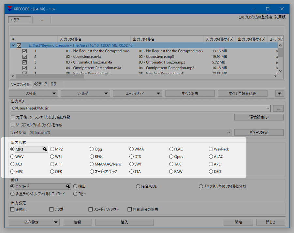Click the 開始 button
Image resolution: width=294 pixels, height=233 pixels.
pyautogui.click(x=238, y=222)
